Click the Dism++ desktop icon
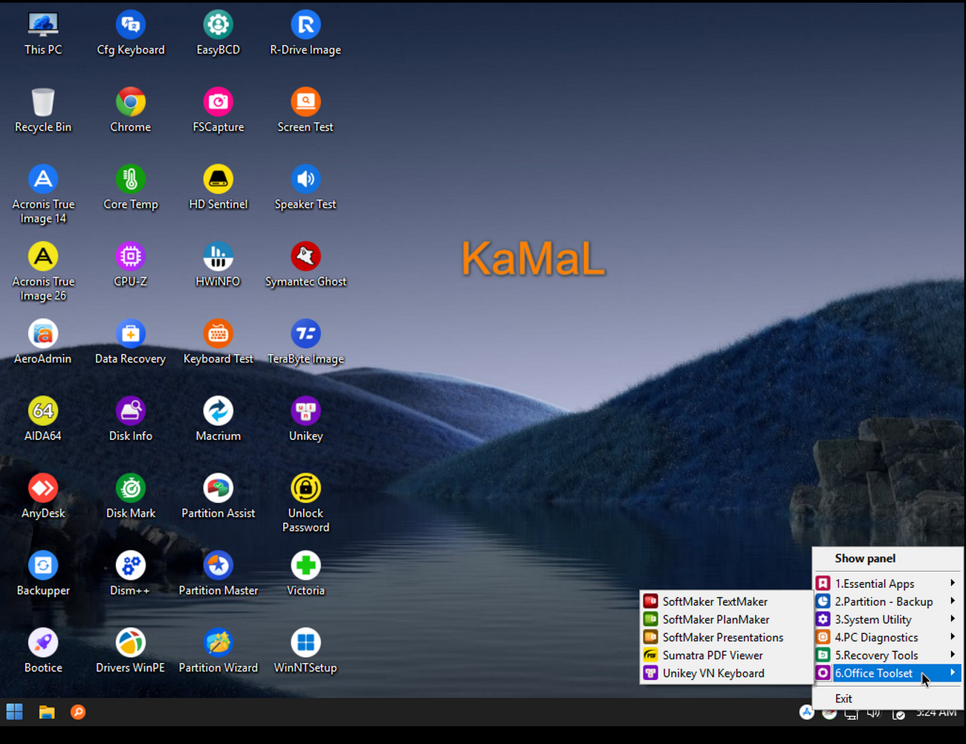Screen dimensions: 966x744 (x=131, y=575)
